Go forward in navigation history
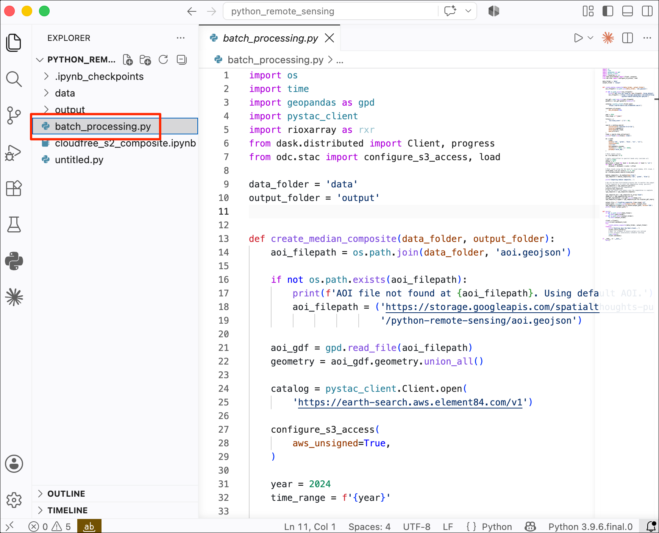Image resolution: width=659 pixels, height=533 pixels. [211, 11]
